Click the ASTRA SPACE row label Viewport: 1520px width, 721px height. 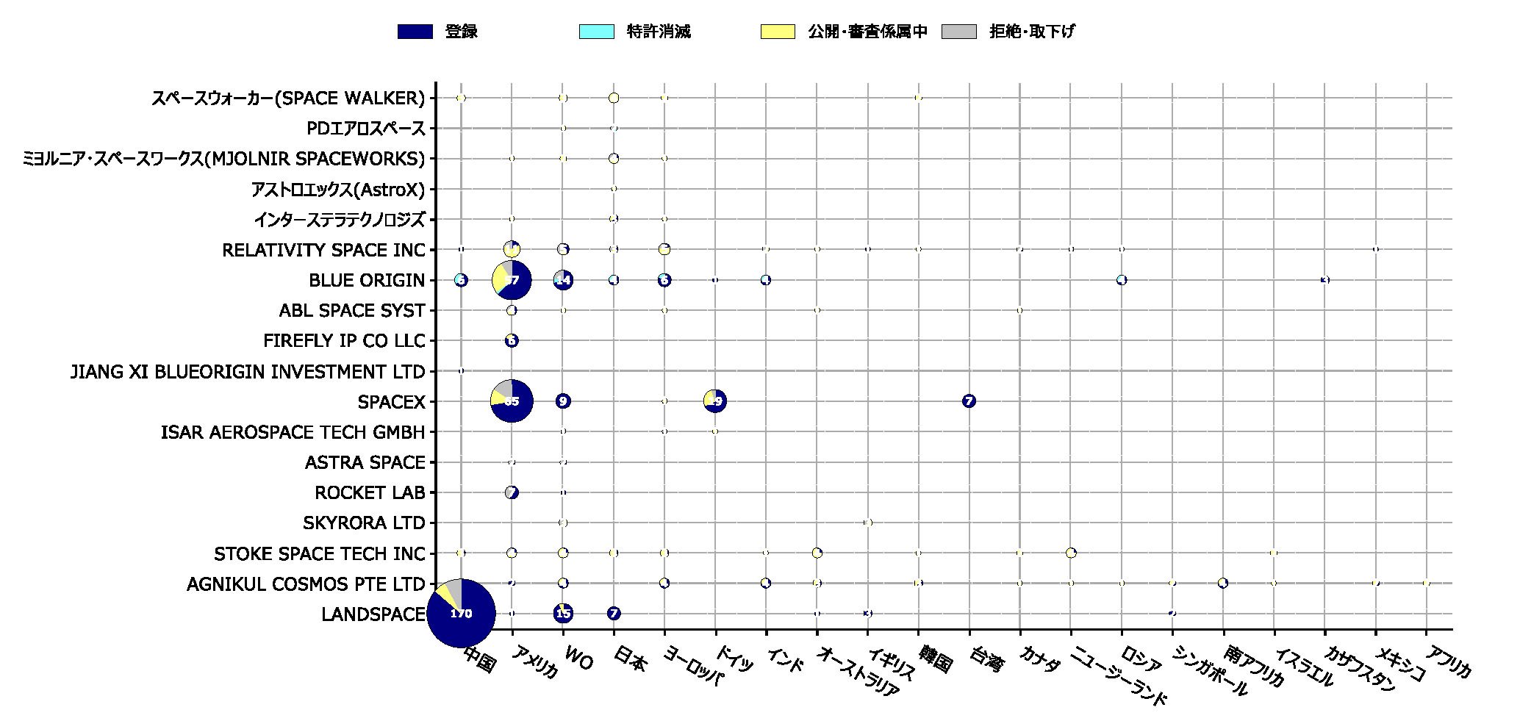(x=365, y=462)
